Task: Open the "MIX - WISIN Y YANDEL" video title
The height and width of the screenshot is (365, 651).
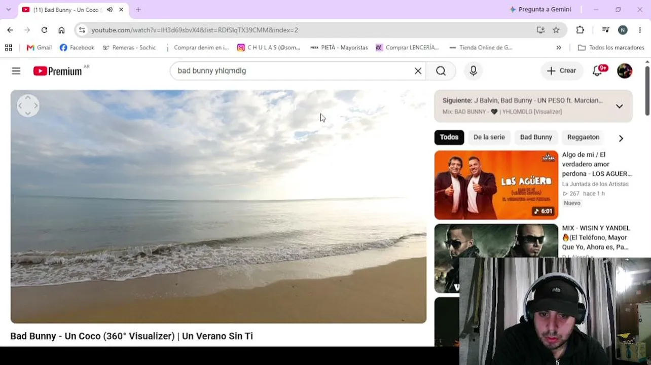Action: click(596, 238)
